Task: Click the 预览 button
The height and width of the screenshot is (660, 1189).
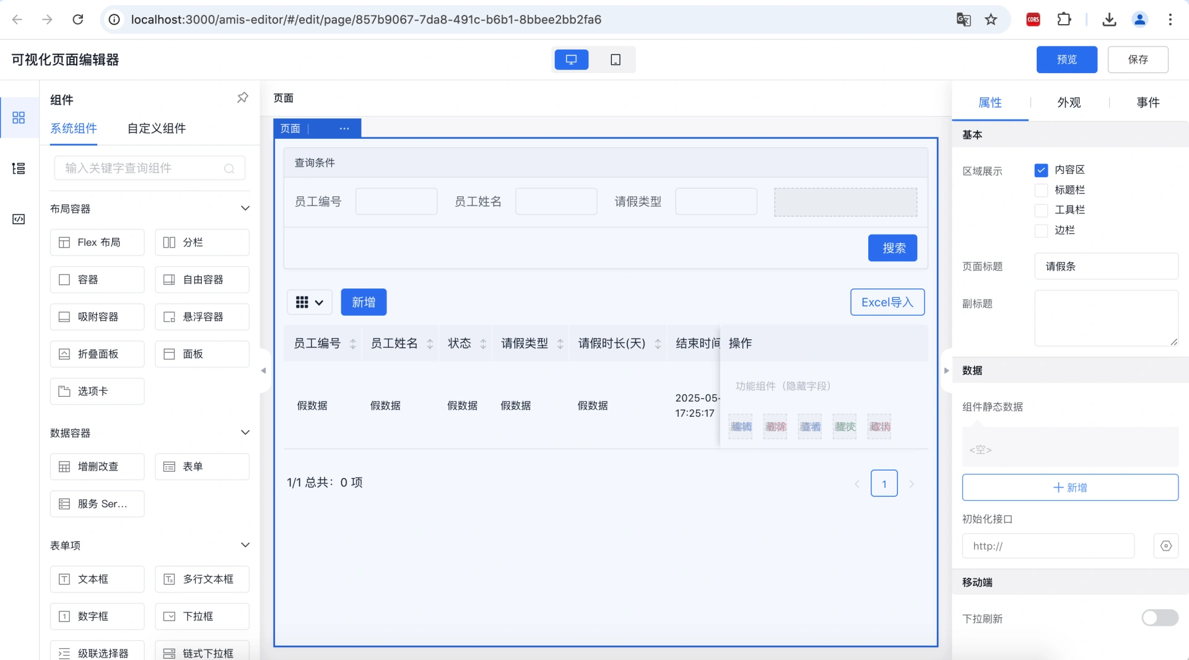Action: (x=1067, y=59)
